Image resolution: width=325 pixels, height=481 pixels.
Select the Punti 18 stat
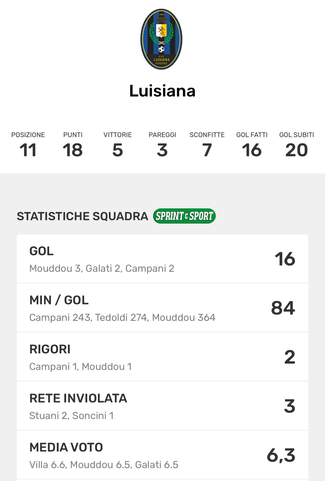pos(73,145)
